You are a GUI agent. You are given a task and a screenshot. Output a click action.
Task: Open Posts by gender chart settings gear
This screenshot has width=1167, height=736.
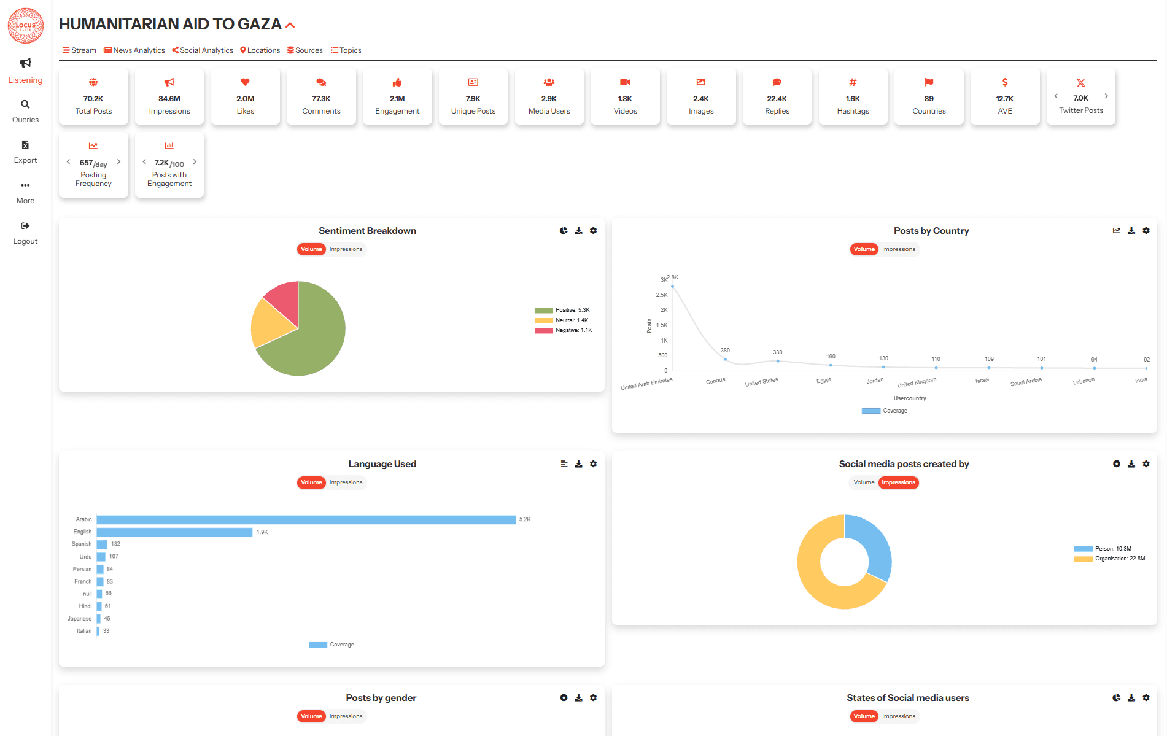pos(593,698)
